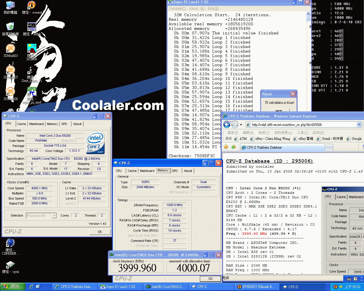Click the DRAM Frequency 1000.0 MHz value
The height and width of the screenshot is (291, 364).
tap(175, 205)
